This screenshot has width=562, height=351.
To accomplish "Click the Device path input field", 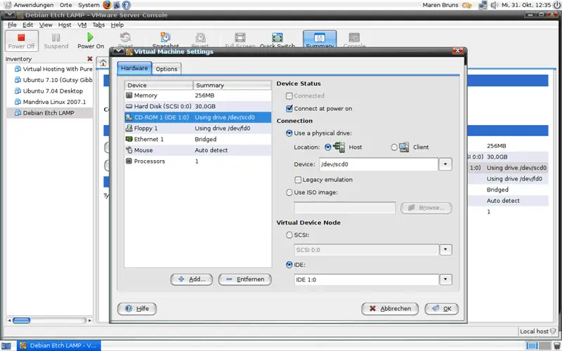I will (x=379, y=164).
